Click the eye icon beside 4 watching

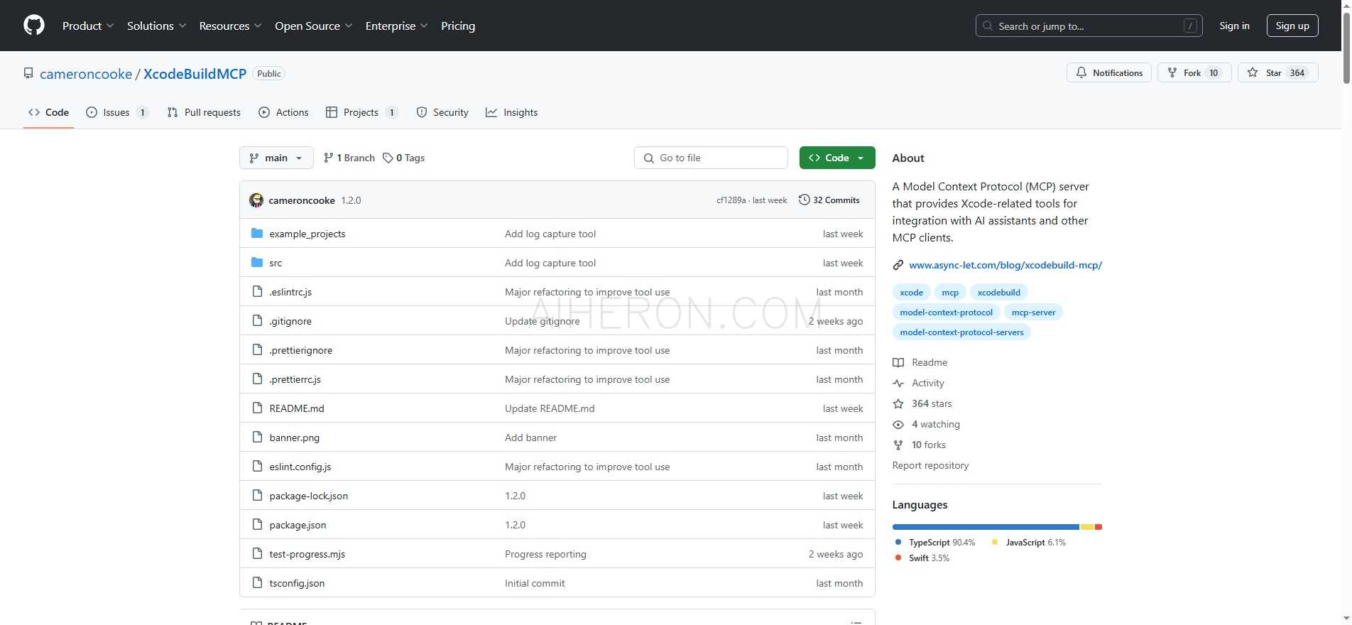point(898,424)
